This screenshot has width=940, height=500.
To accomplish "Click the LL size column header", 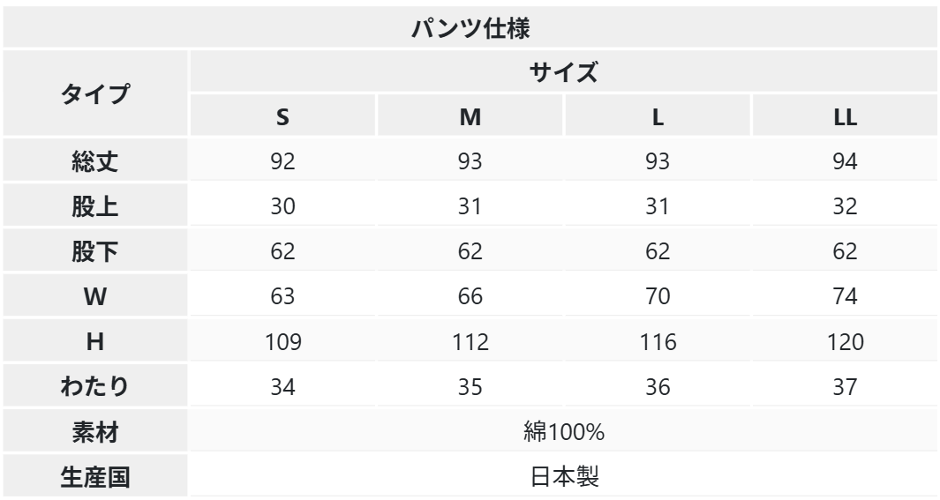I will tap(846, 116).
